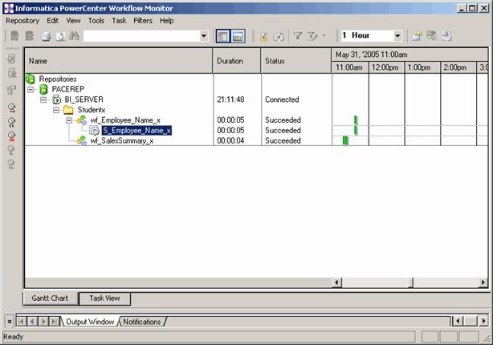This screenshot has height=345, width=493.
Task: Click the first icon after the Hour dropdown
Action: (417, 36)
